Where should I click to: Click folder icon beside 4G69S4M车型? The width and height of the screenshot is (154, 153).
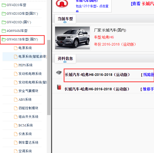(4, 31)
